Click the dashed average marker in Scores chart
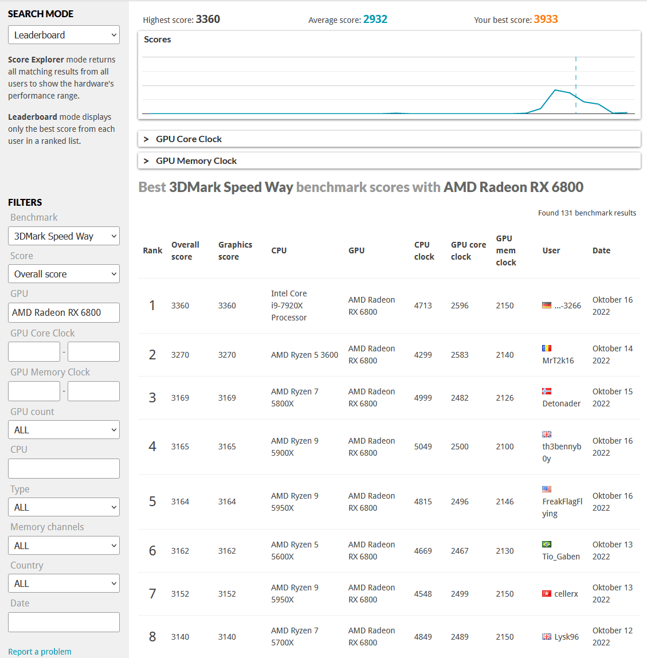Viewport: 647px width, 658px height. [576, 85]
